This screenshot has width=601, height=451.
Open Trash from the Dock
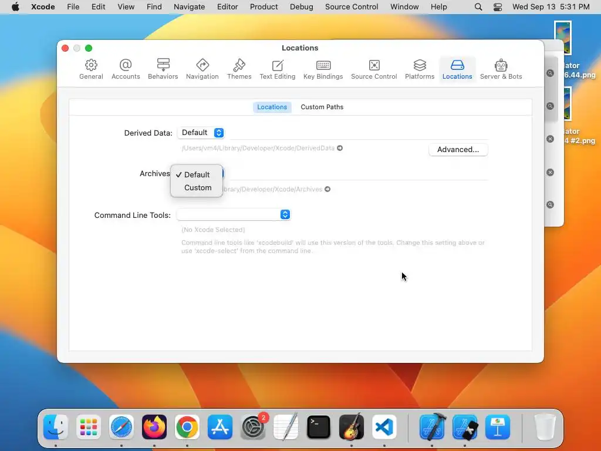point(545,427)
